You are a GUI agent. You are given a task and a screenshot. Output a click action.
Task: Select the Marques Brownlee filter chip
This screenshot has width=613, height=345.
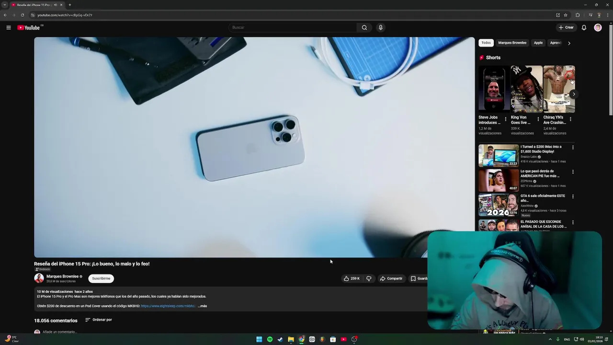pos(512,43)
